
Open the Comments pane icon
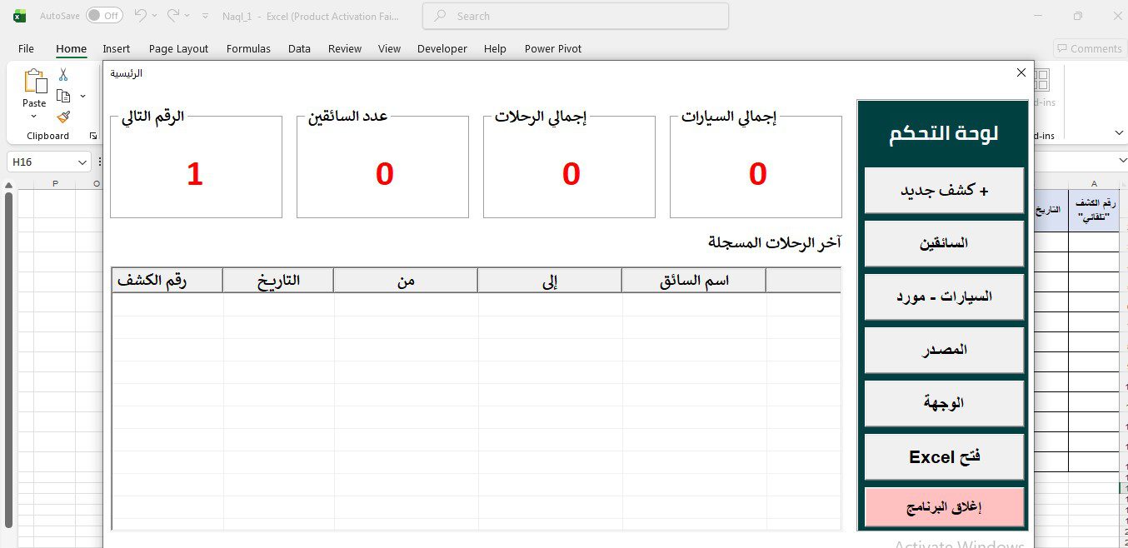[1090, 48]
